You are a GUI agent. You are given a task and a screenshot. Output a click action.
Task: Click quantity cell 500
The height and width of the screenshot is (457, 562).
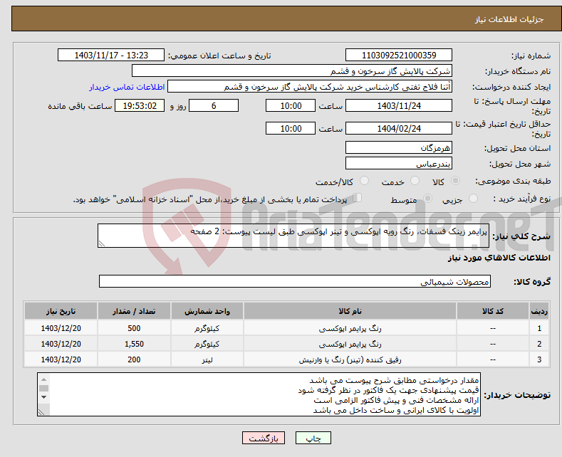point(134,328)
